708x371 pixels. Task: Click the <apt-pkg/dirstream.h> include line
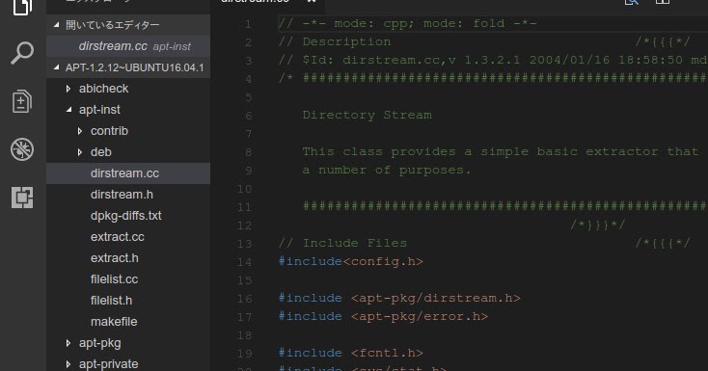tap(399, 298)
